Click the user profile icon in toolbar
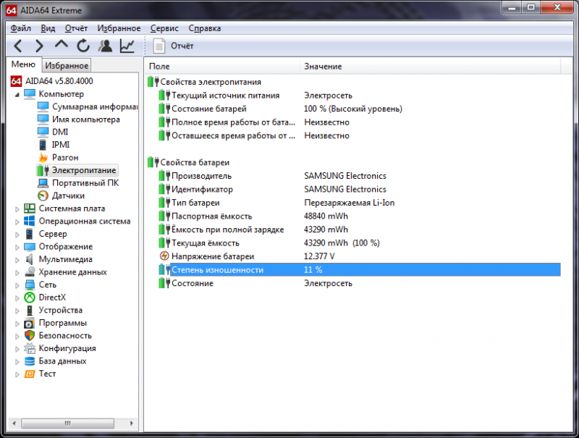Image resolution: width=579 pixels, height=438 pixels. 106,46
